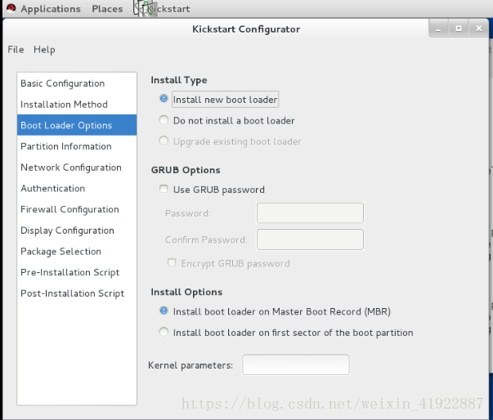Open the Applications menu in top panel
This screenshot has height=420, width=493.
[x=51, y=9]
